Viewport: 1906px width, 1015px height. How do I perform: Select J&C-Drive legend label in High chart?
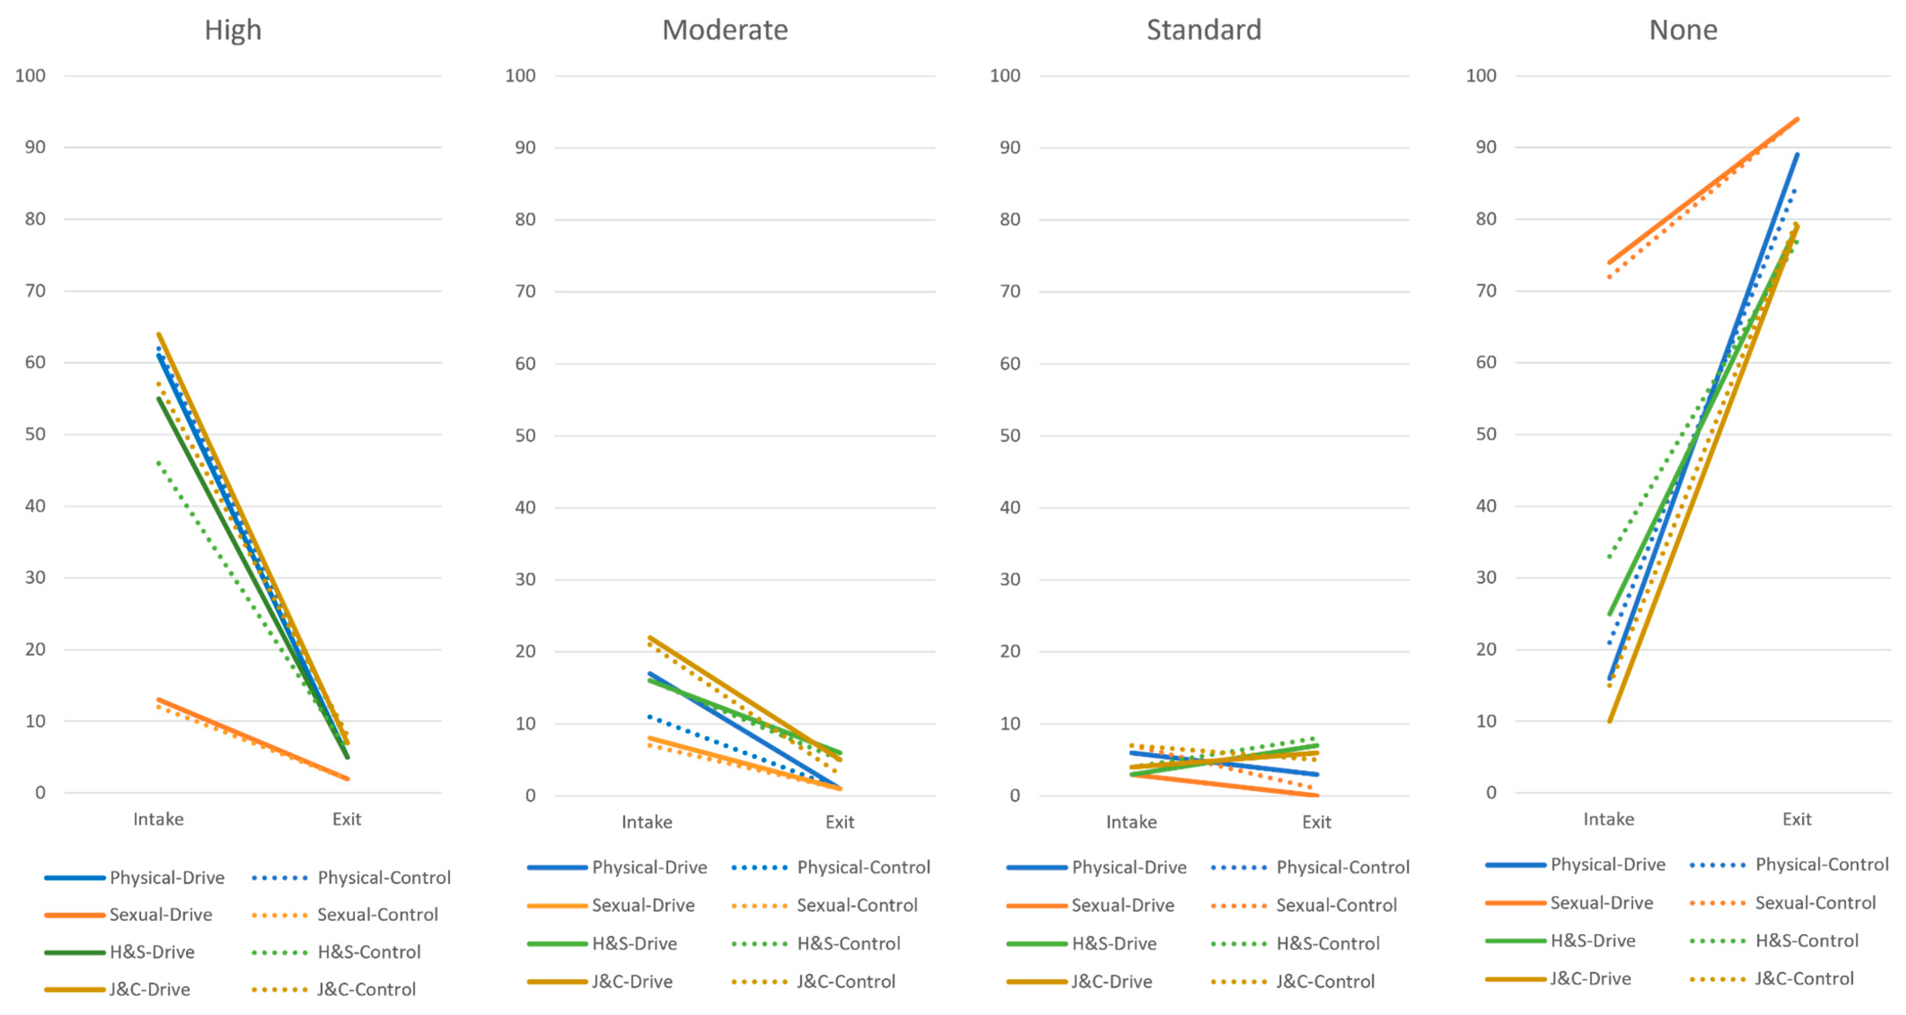point(150,989)
